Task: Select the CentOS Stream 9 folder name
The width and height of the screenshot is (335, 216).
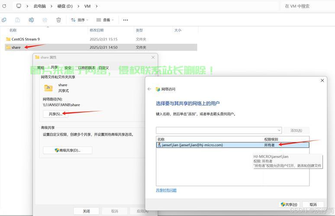Action: pyautogui.click(x=26, y=39)
